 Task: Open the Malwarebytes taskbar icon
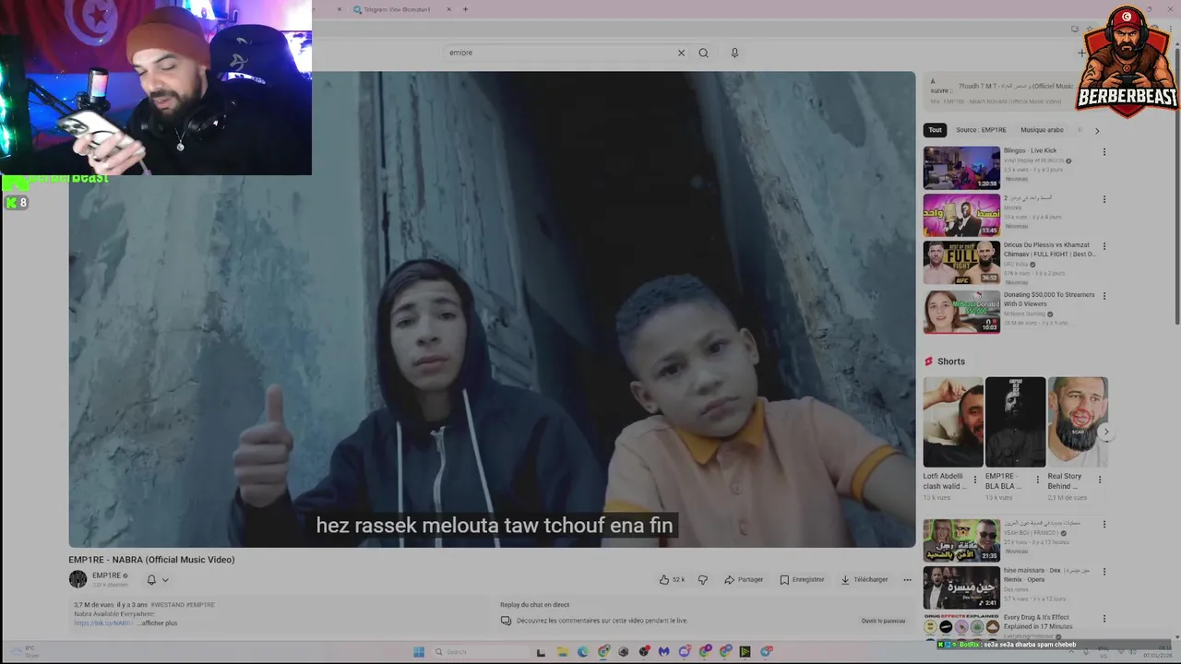[663, 651]
